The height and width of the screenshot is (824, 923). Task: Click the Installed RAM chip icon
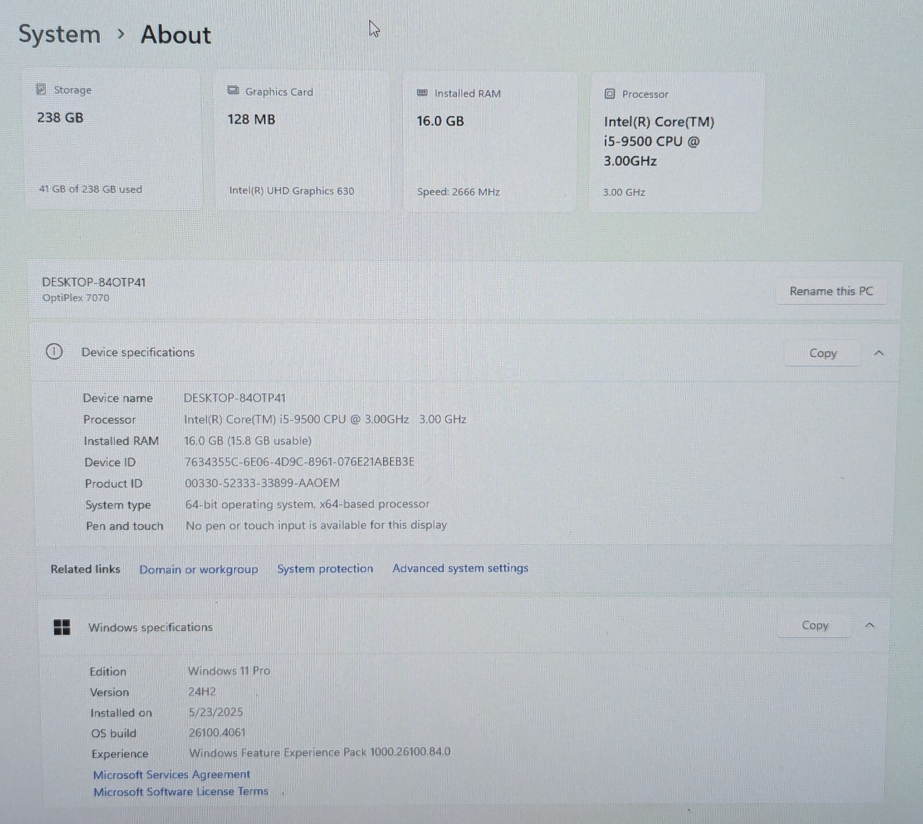point(422,92)
